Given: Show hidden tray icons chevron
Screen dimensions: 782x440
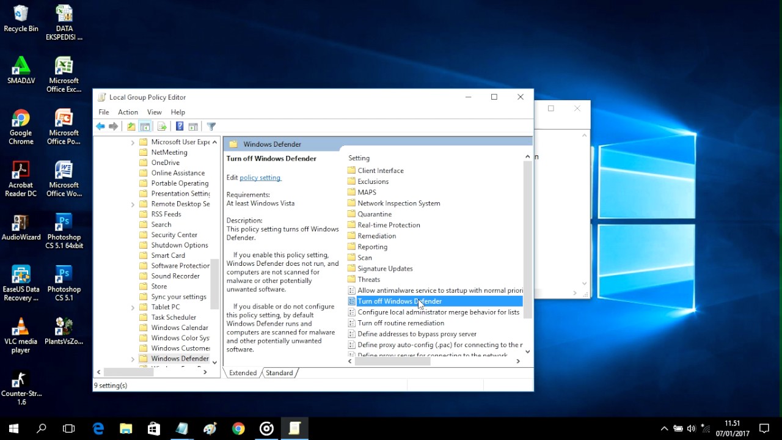Looking at the screenshot, I should pyautogui.click(x=665, y=428).
